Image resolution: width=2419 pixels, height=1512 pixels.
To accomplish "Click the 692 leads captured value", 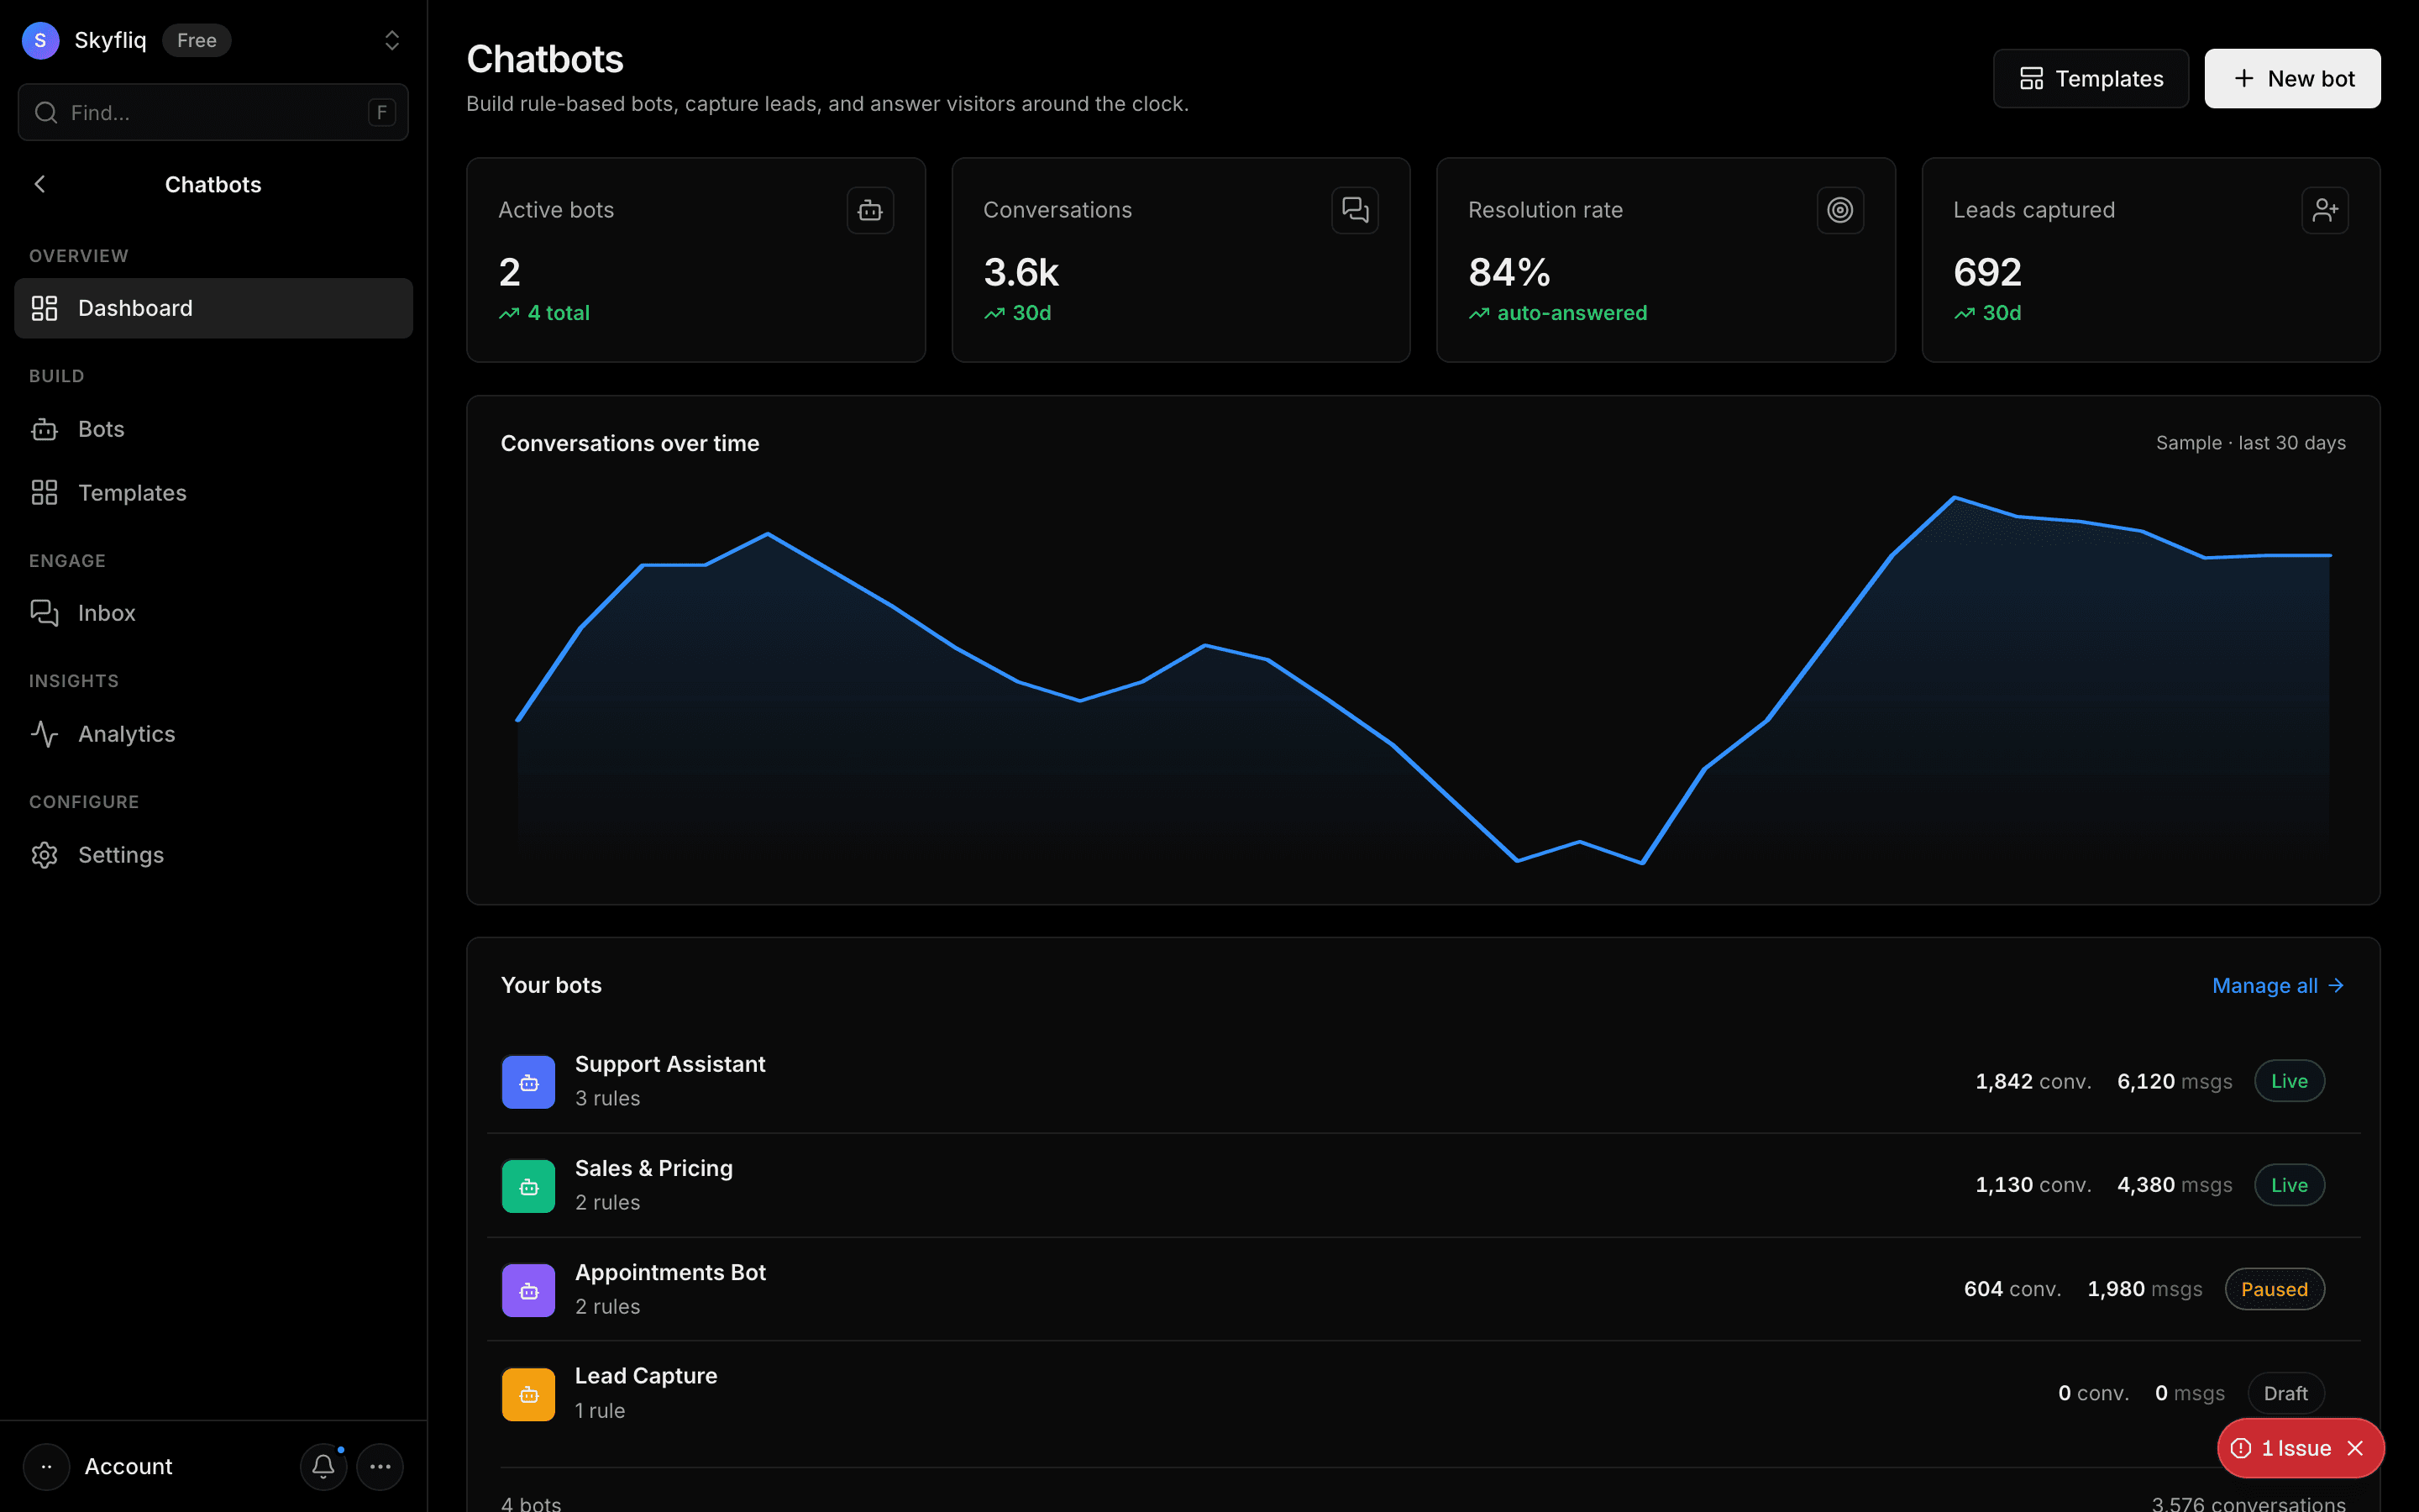I will tap(1987, 272).
